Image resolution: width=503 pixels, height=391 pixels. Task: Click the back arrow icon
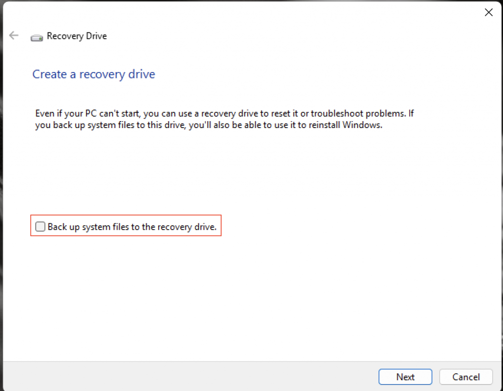[x=14, y=35]
